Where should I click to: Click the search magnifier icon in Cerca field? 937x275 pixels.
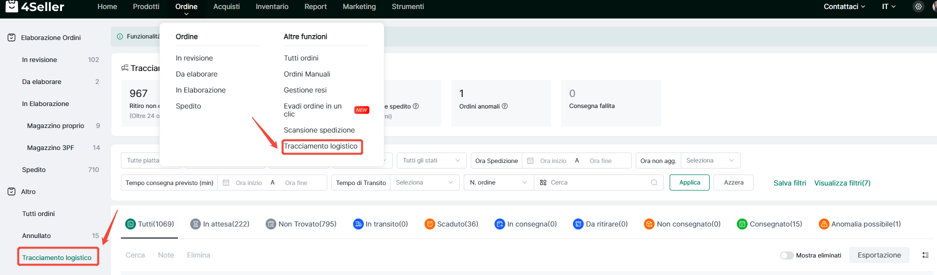(654, 182)
